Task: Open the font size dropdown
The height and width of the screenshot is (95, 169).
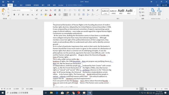Action: (34, 10)
